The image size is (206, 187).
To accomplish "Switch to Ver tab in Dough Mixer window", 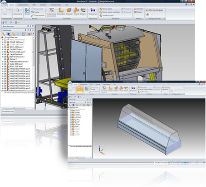I will coord(67,5).
